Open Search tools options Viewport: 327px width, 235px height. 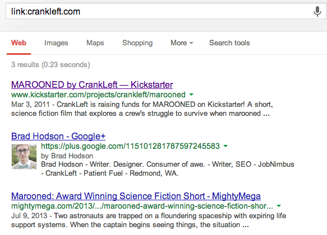pos(229,43)
